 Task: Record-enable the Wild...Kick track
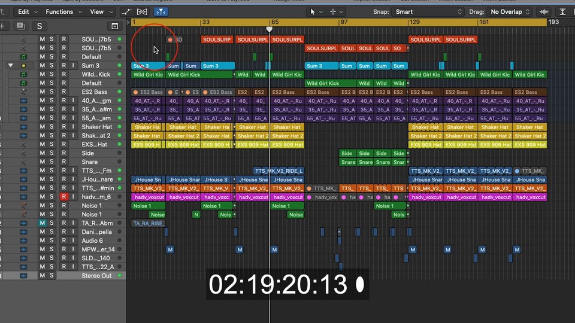(64, 74)
